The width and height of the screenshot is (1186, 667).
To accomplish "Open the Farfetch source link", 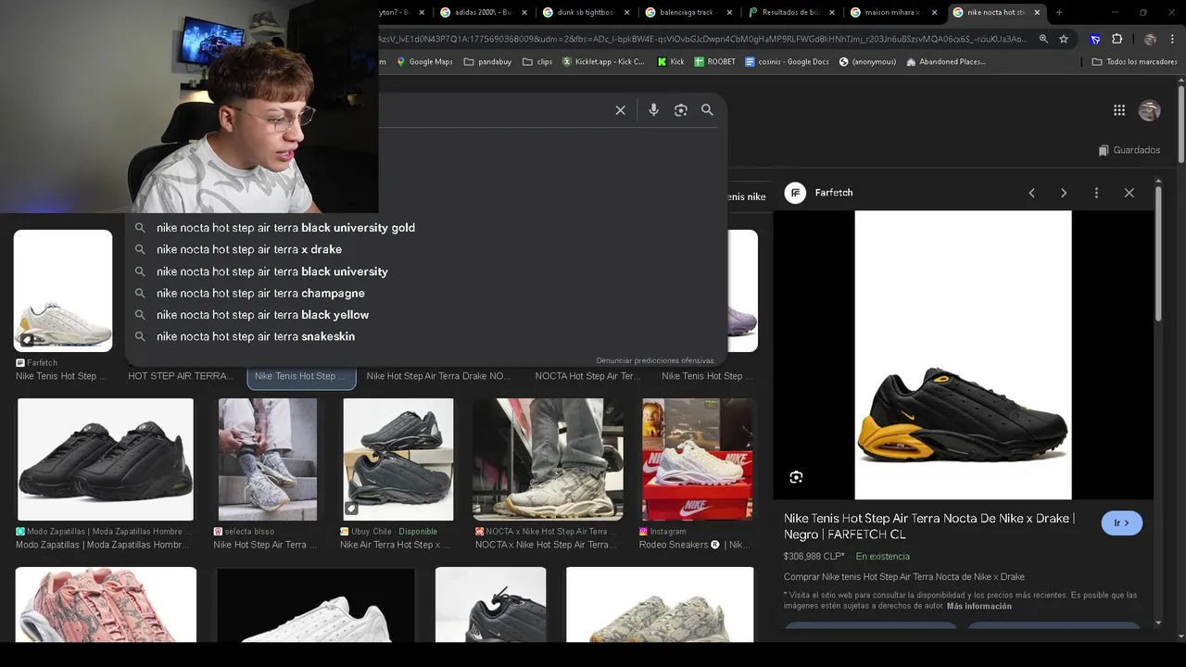I will [x=819, y=193].
